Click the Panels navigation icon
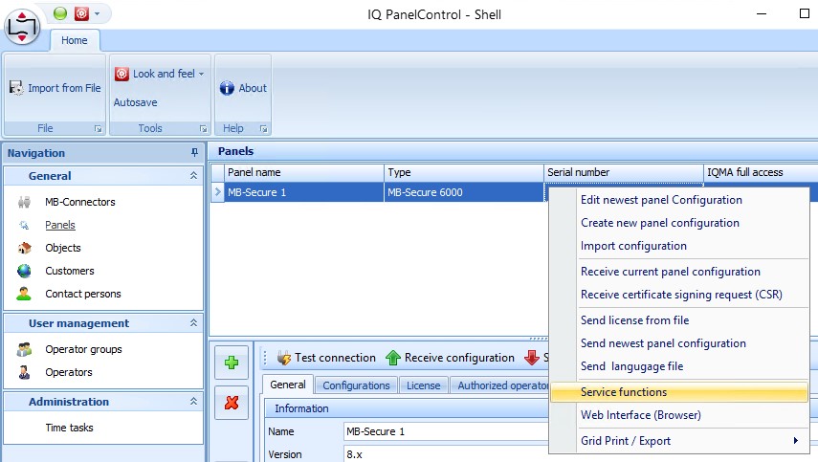Viewport: 818px width, 462px height. point(24,226)
